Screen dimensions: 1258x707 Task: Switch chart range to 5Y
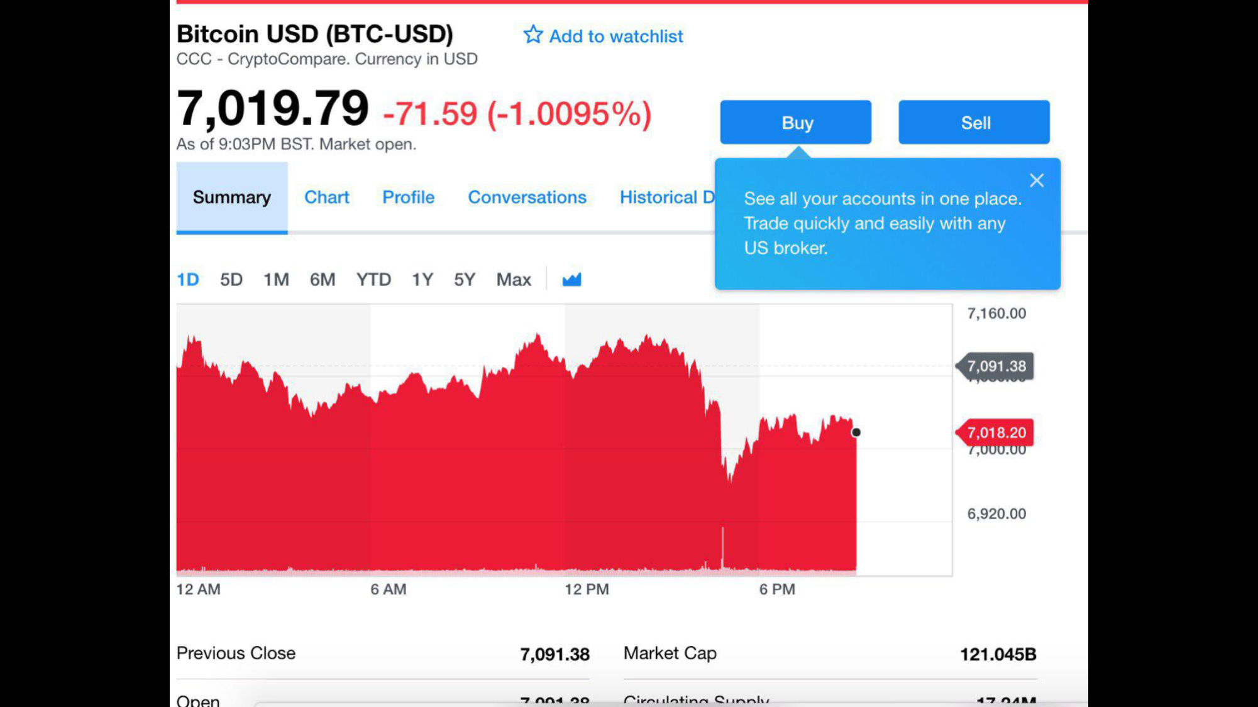(464, 280)
